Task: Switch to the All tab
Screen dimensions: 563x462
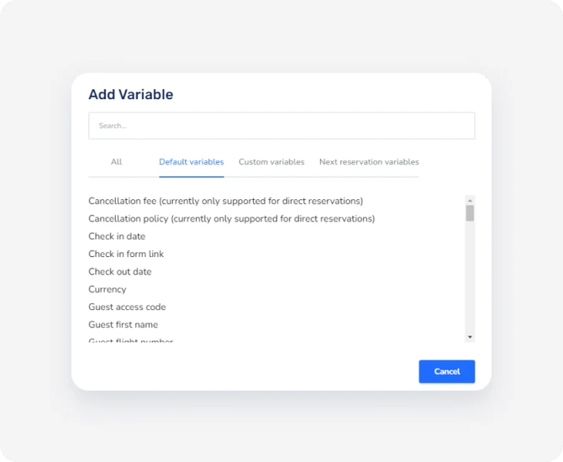Action: pos(116,162)
